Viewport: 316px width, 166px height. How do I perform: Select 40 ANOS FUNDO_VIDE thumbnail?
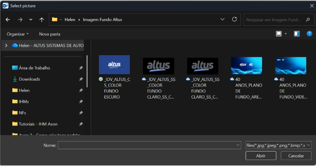[291, 66]
